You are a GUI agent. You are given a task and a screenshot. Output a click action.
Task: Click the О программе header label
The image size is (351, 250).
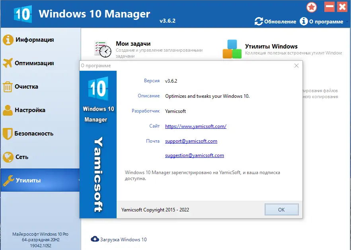pyautogui.click(x=326, y=22)
